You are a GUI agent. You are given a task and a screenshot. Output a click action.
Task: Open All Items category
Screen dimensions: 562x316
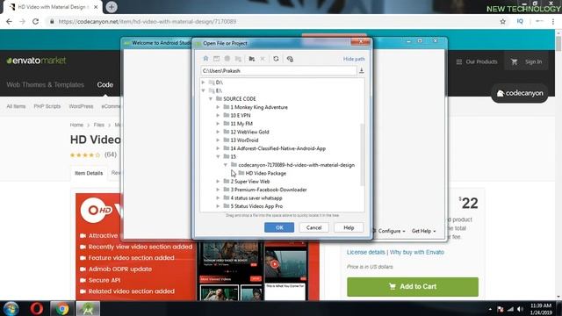click(16, 106)
